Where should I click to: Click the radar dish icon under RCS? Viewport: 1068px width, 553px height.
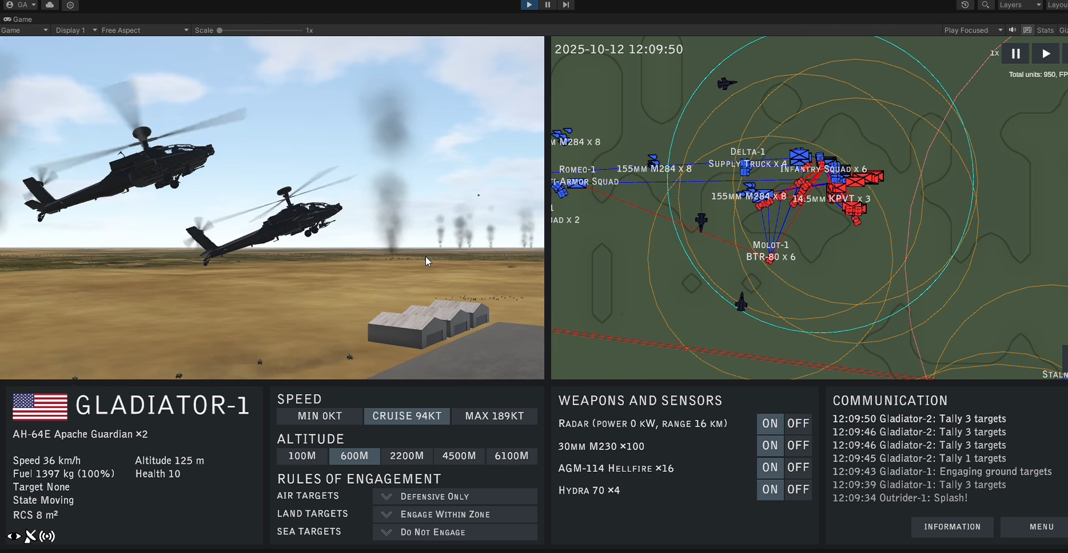coord(31,536)
